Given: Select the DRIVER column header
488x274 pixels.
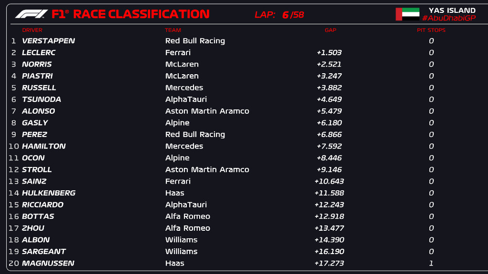Looking at the screenshot, I should pos(32,30).
